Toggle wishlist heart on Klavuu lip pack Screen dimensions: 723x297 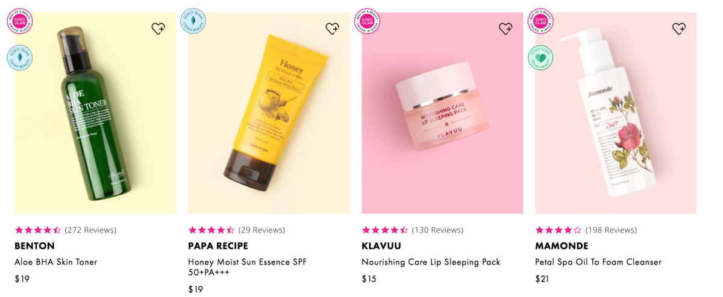(x=505, y=28)
